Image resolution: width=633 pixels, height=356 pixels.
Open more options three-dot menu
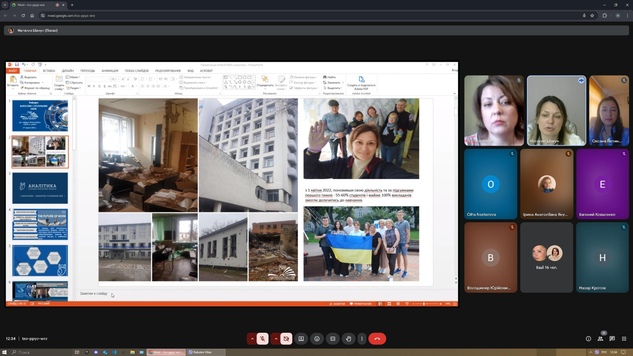coord(362,339)
